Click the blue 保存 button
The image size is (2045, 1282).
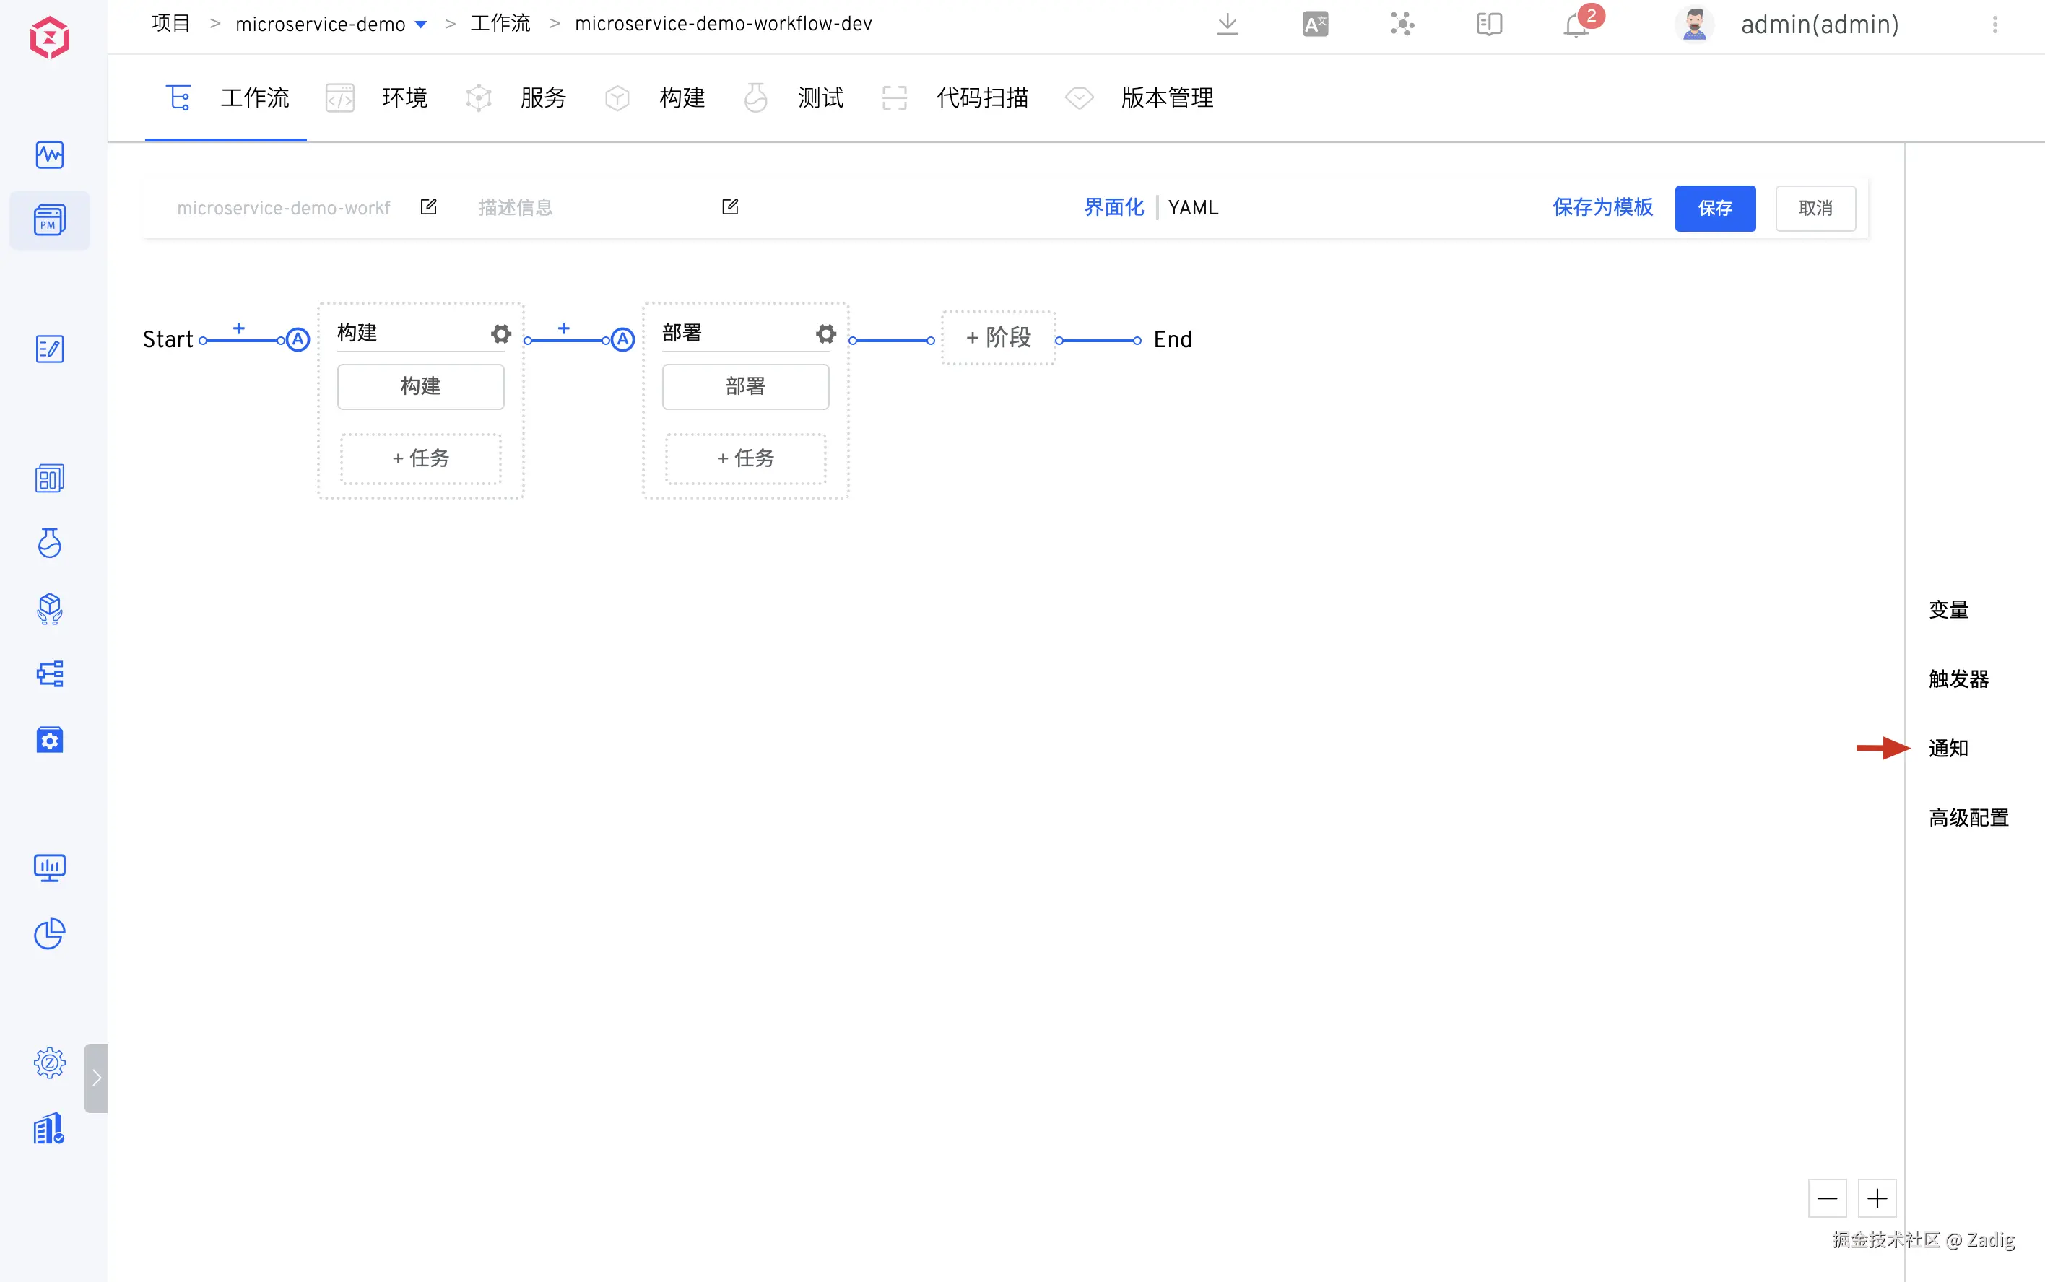point(1714,208)
